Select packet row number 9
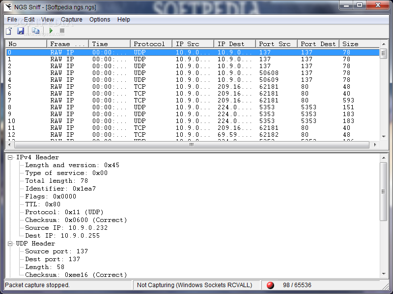393x294 pixels. pos(193,114)
